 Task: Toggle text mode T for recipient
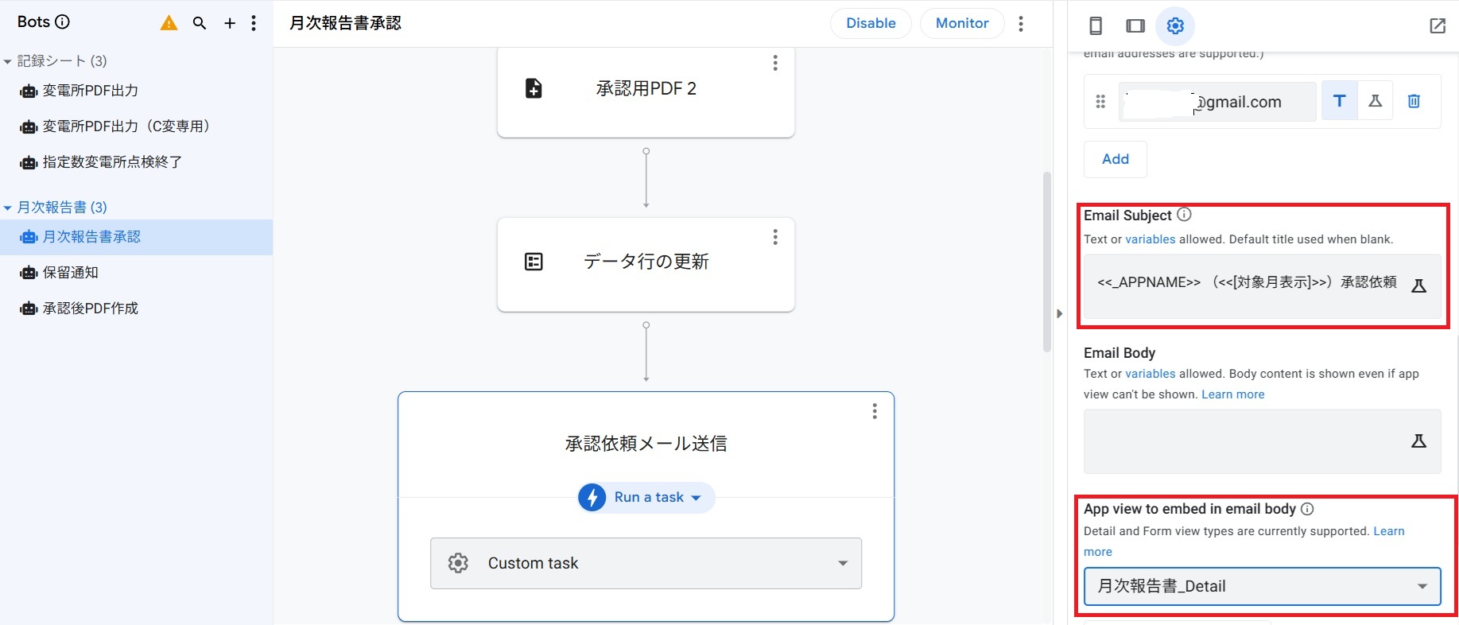pos(1340,101)
